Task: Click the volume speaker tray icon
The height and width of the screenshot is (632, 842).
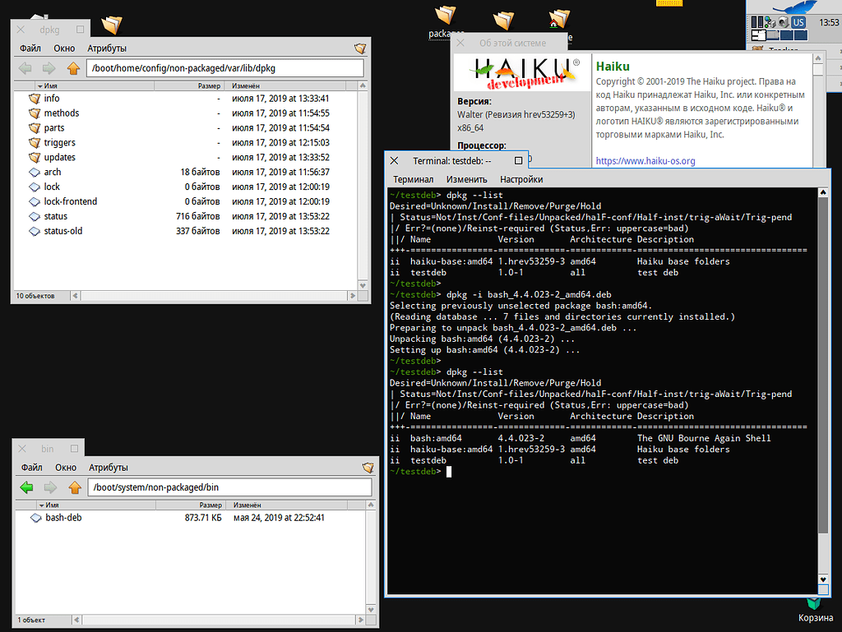Action: (x=783, y=22)
